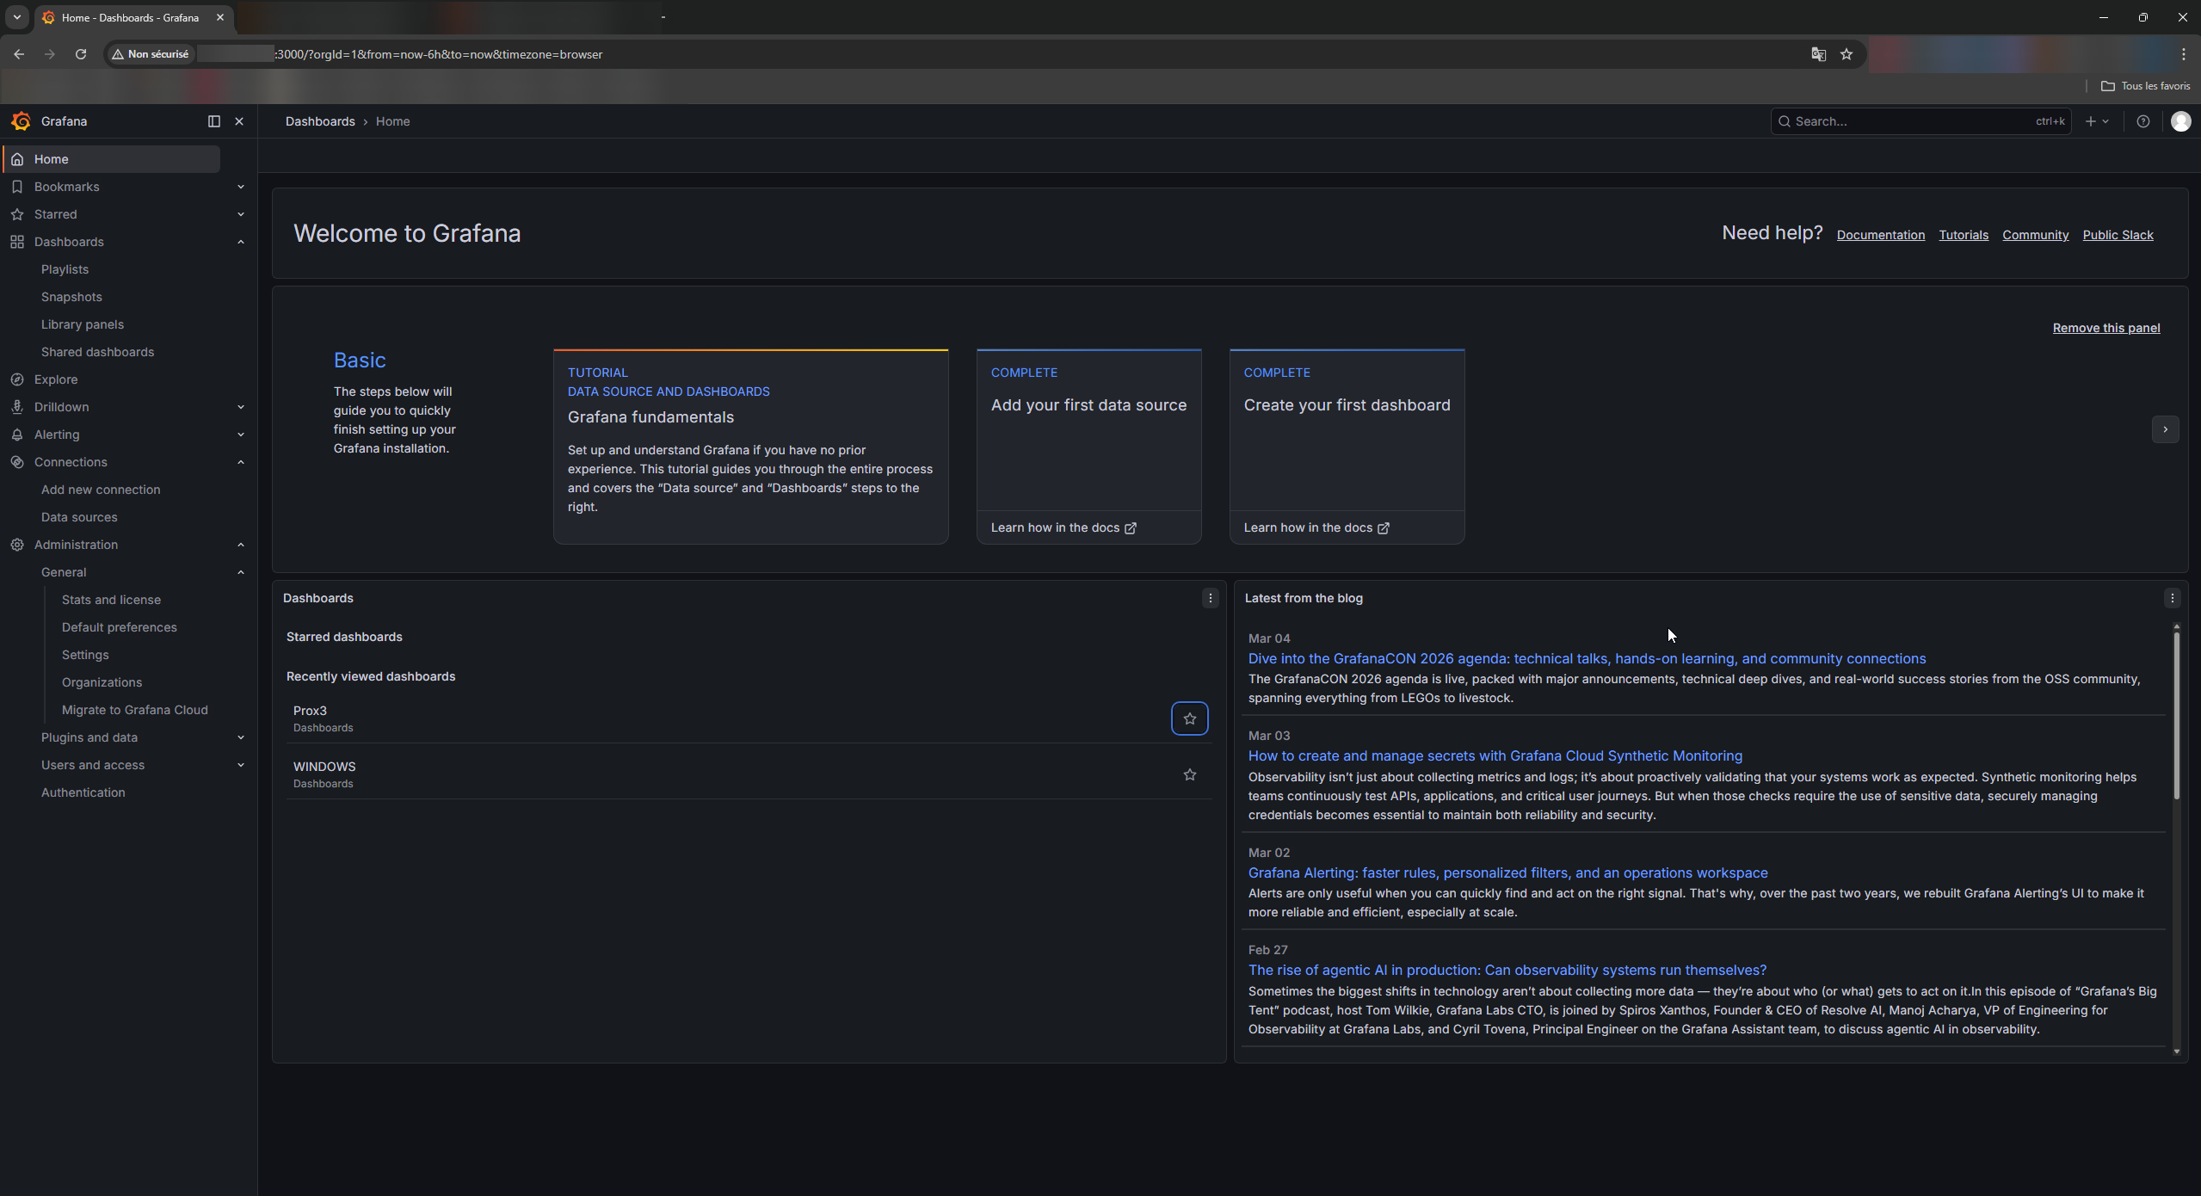Star the WINDOWS dashboard
Screen dimensions: 2201x1196
[x=1189, y=774]
